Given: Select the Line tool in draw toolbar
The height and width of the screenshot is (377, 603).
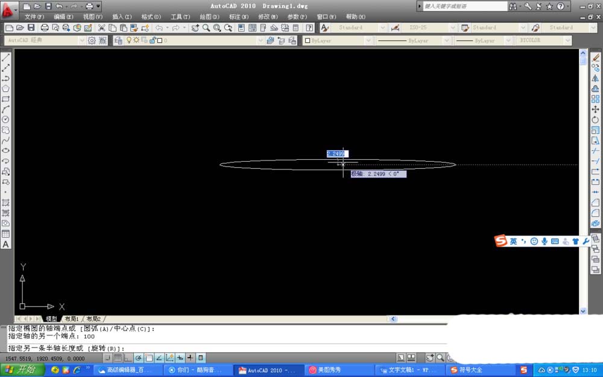Looking at the screenshot, I should point(6,58).
